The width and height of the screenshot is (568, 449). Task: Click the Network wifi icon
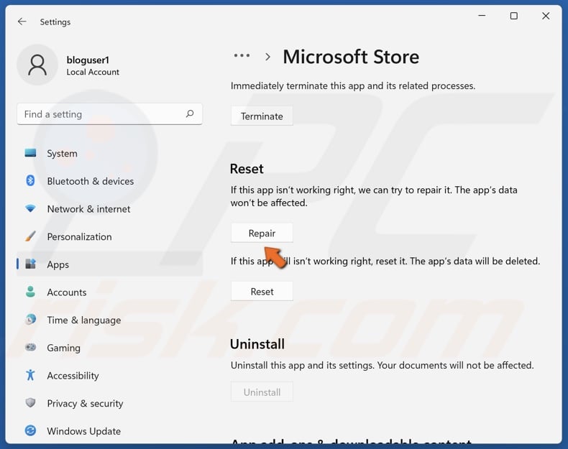tap(30, 209)
